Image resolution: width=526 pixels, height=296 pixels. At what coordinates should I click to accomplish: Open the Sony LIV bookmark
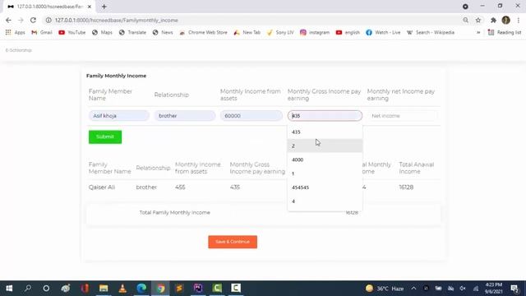click(280, 33)
